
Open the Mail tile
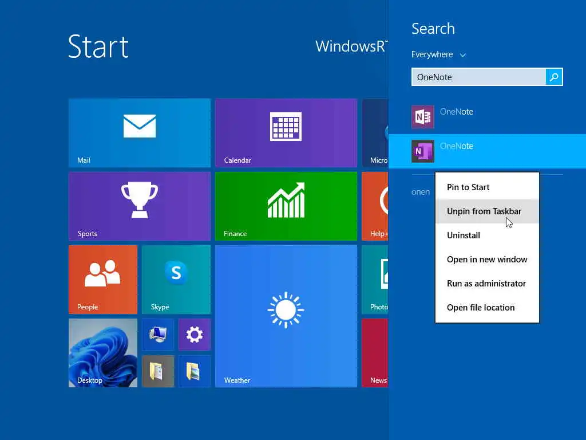(x=140, y=133)
